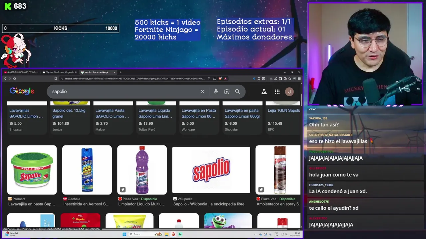Open the Google apps grid
This screenshot has height=239, width=426.
(277, 92)
